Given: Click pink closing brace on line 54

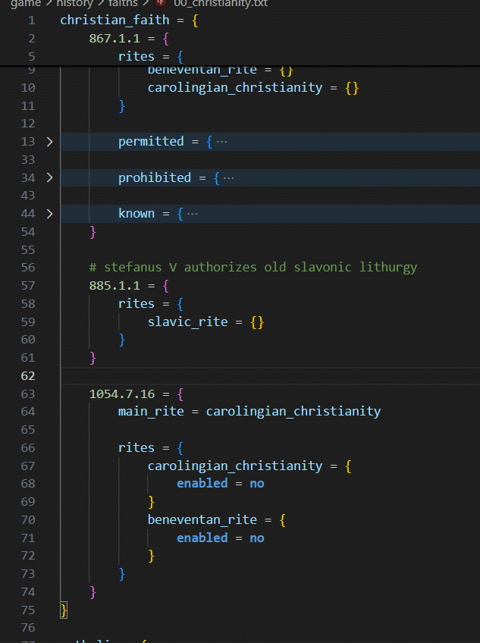Looking at the screenshot, I should coord(93,232).
